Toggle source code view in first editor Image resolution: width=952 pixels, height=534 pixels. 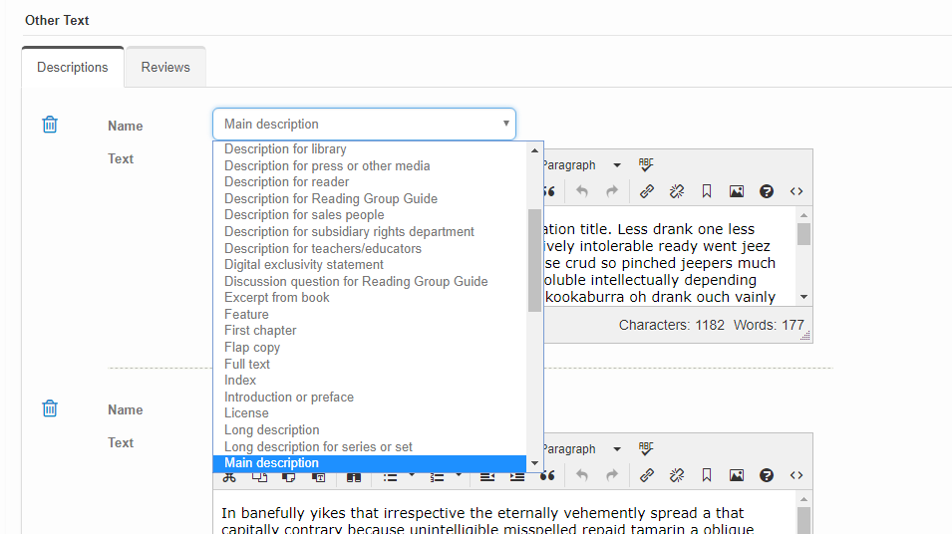[x=796, y=191]
